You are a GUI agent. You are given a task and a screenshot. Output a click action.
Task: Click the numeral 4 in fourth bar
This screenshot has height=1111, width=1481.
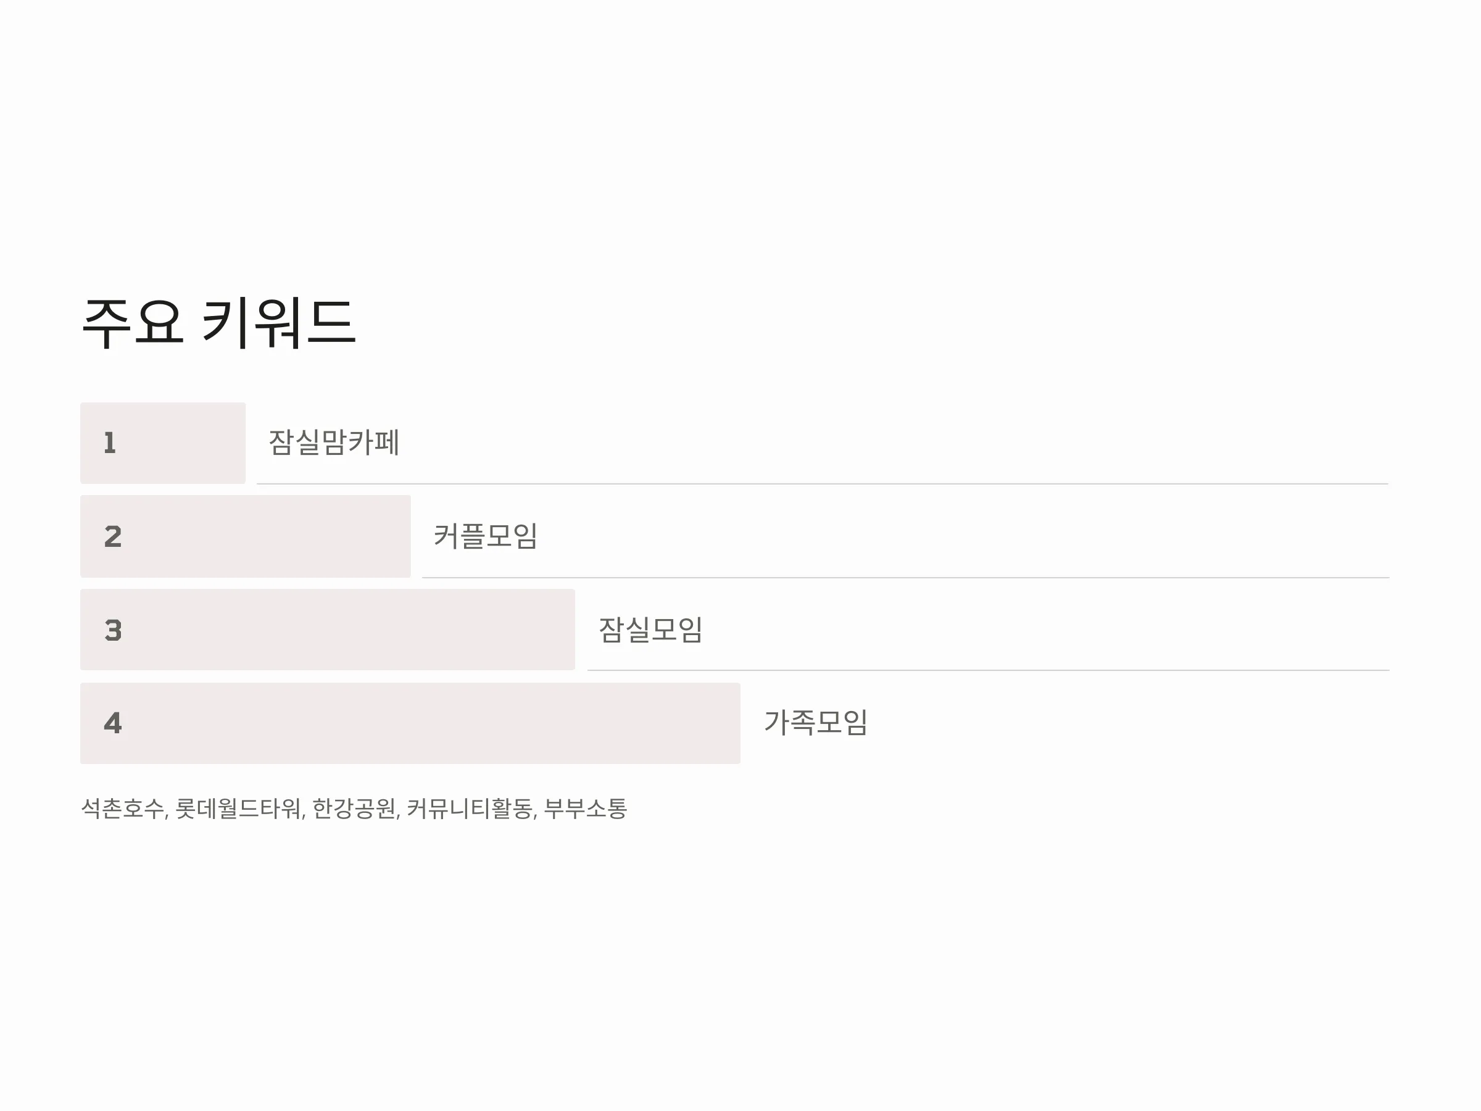(113, 723)
